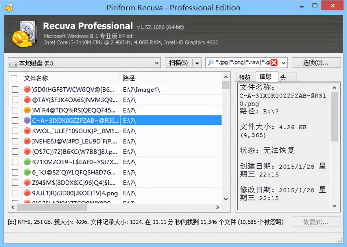Open the scan options arrow beside 扫描(S)
This screenshot has width=347, height=247.
click(x=197, y=63)
